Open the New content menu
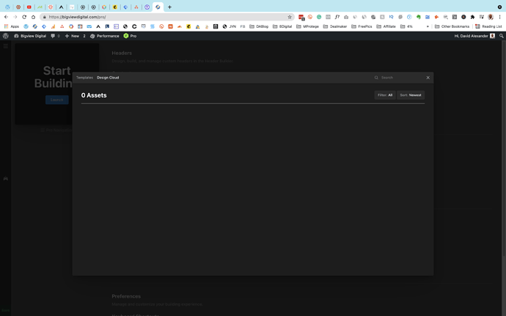Screen dimensions: 506x316 (73, 36)
